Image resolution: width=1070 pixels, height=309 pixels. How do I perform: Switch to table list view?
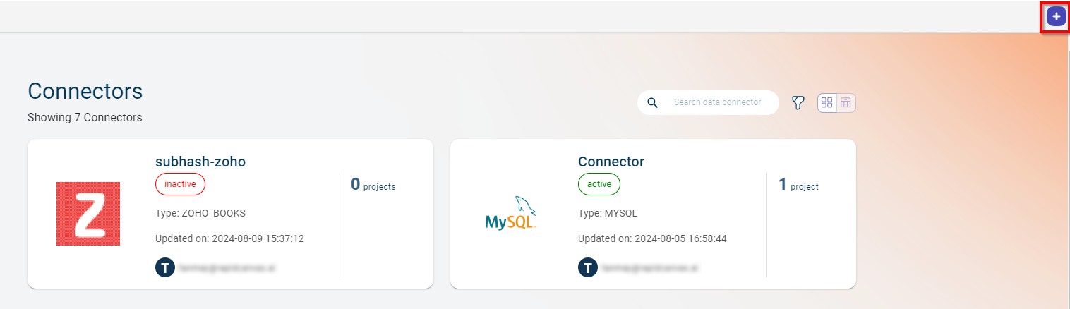846,103
